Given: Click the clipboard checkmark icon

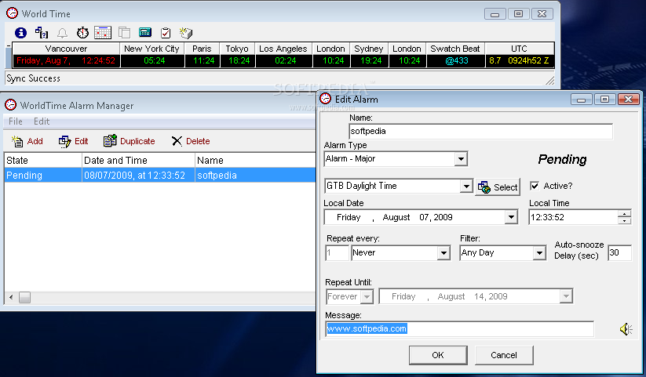Looking at the screenshot, I should coord(166,33).
